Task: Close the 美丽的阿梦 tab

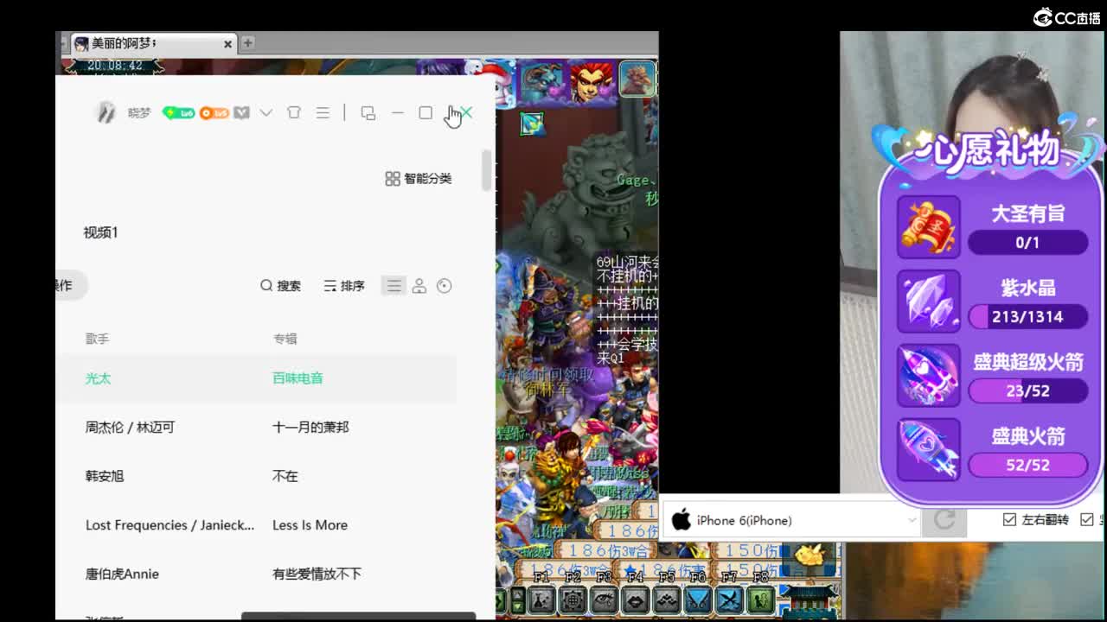Action: (227, 43)
